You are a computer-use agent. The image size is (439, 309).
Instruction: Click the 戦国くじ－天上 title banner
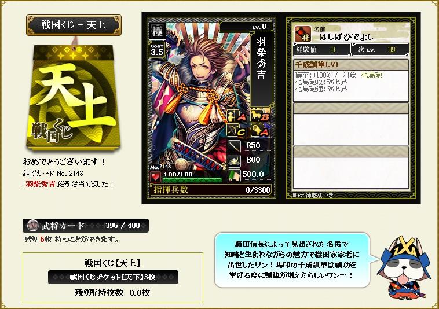[74, 25]
